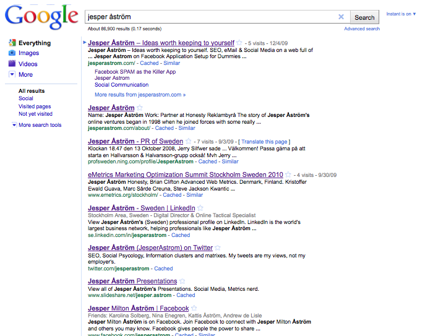Click www.slideshare.net/jesper.astrom URL text

pyautogui.click(x=130, y=295)
